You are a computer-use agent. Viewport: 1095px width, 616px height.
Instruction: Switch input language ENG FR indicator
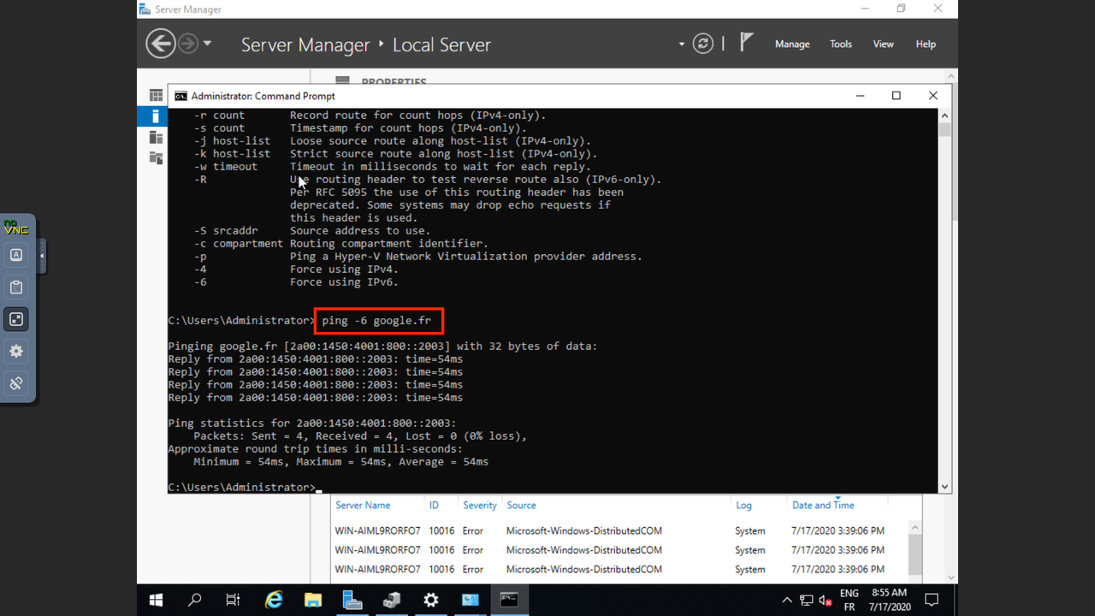pos(849,600)
